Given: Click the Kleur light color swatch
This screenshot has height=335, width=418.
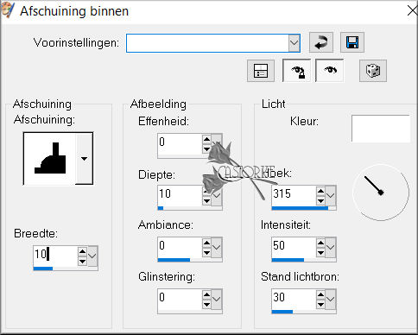Looking at the screenshot, I should click(x=381, y=129).
